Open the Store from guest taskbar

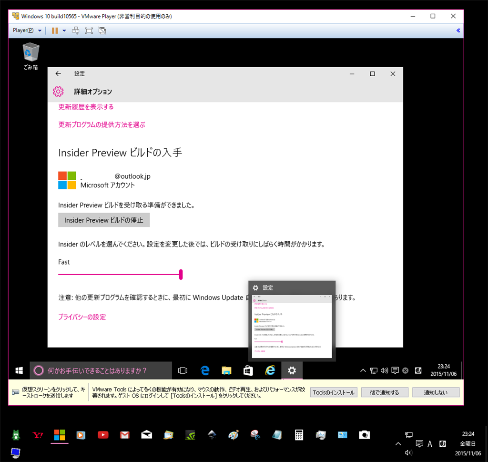tap(248, 370)
